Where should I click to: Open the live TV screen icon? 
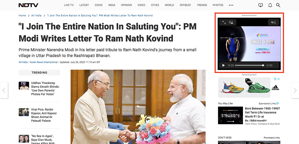point(261,5)
